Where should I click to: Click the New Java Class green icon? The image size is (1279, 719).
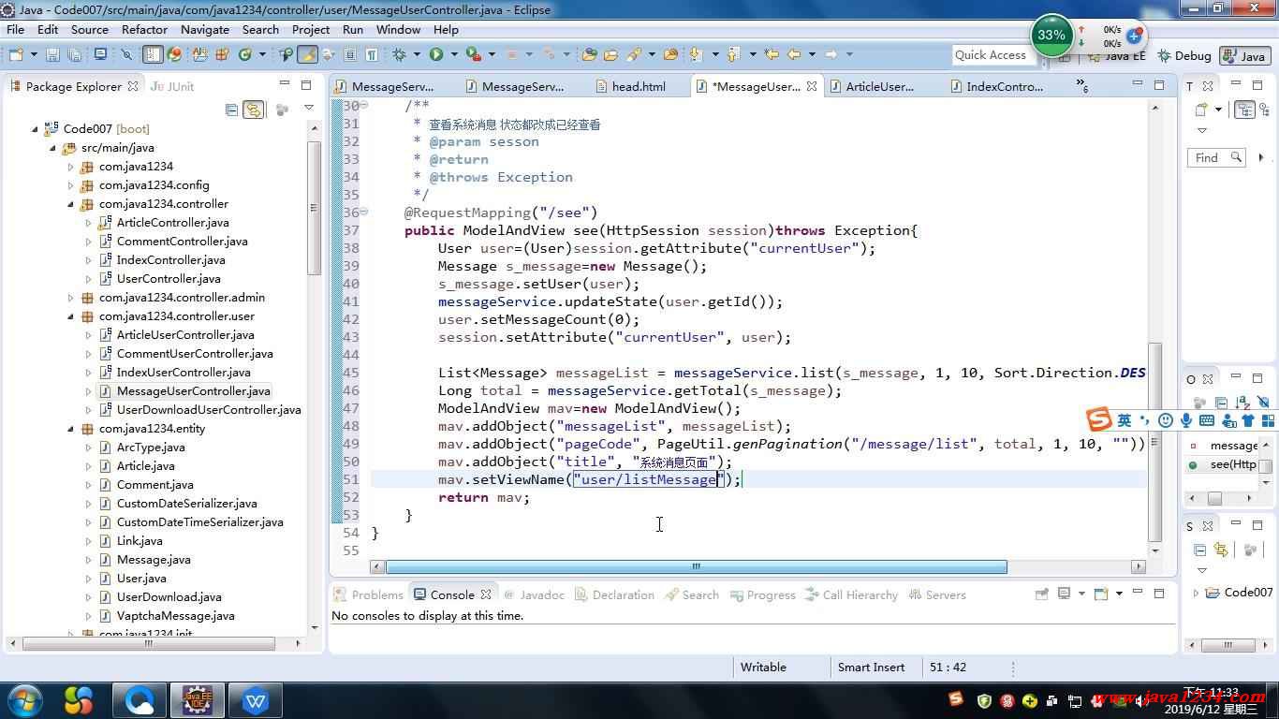click(245, 54)
